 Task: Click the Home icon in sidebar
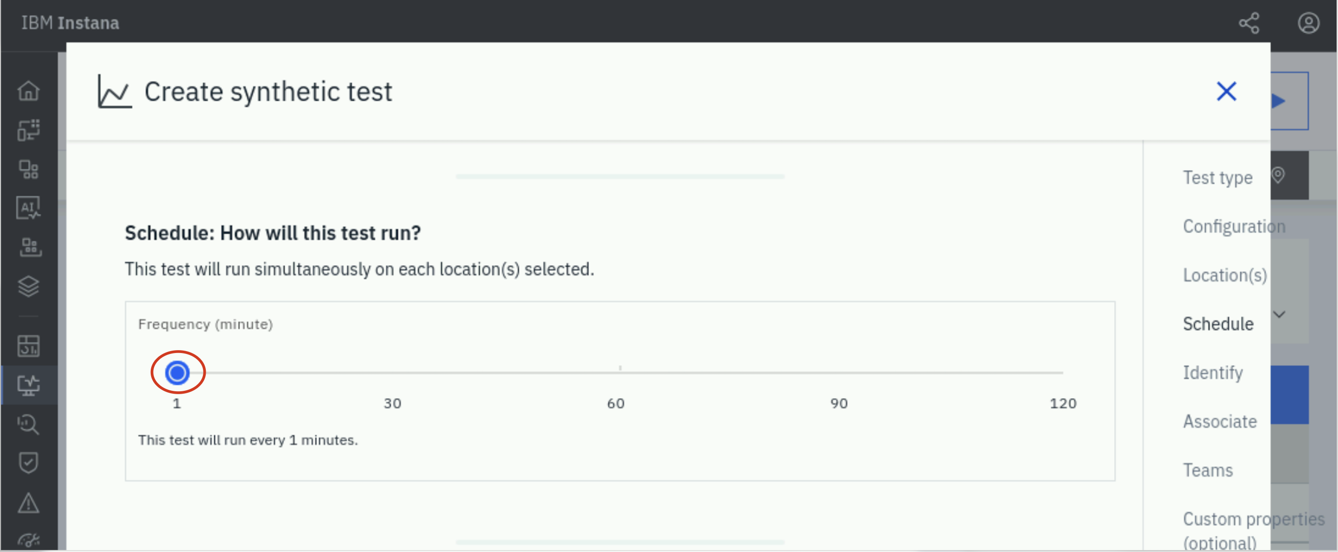click(29, 91)
